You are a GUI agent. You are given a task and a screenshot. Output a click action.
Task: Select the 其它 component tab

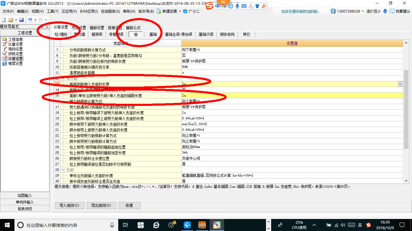[246, 34]
